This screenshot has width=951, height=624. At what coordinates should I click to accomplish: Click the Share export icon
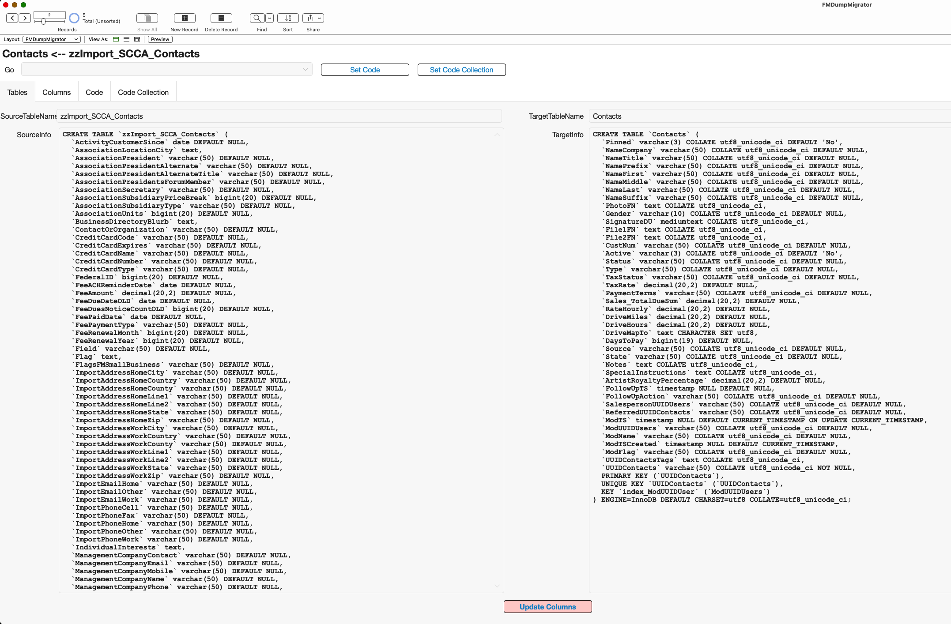pyautogui.click(x=310, y=18)
